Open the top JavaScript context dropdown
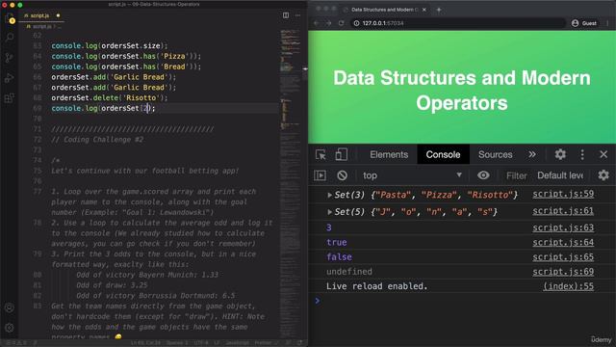616x347 pixels. coord(412,175)
